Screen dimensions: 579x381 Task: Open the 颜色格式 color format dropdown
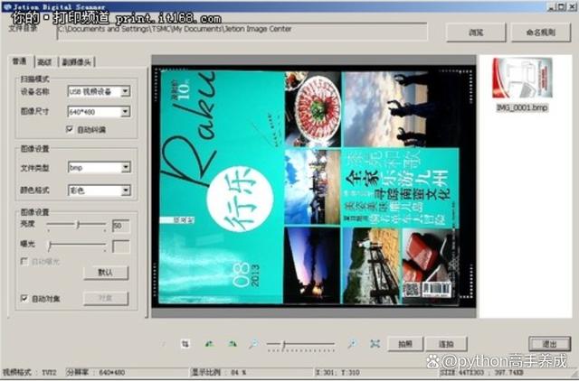point(125,190)
